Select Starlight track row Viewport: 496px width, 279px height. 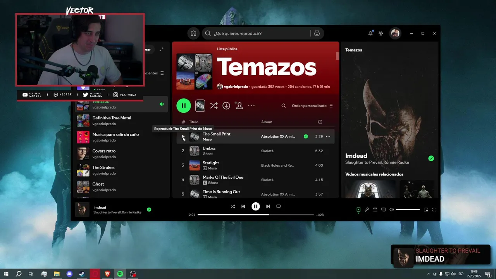(x=256, y=165)
